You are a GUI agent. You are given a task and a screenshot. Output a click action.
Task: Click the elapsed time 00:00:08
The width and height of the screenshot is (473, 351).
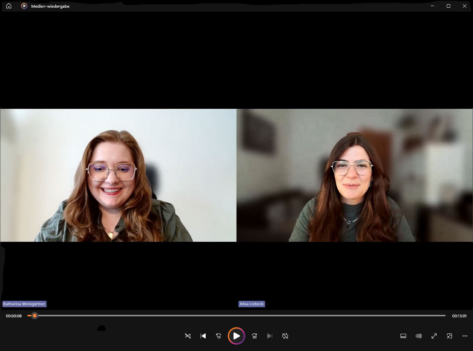click(14, 316)
